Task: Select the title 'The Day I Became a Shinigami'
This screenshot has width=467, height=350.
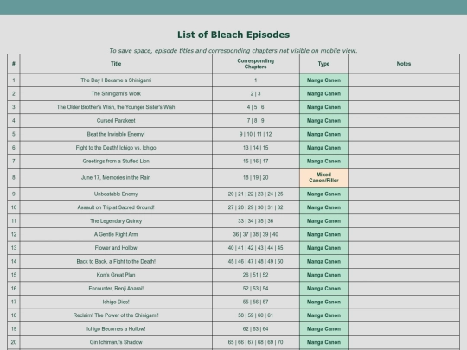Action: tap(116, 80)
